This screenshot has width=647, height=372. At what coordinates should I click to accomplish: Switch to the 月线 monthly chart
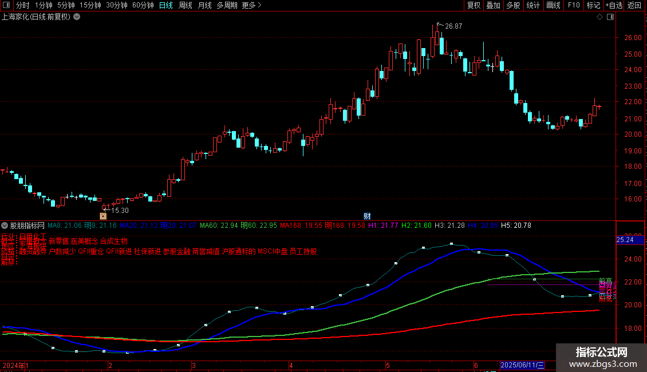[x=204, y=5]
